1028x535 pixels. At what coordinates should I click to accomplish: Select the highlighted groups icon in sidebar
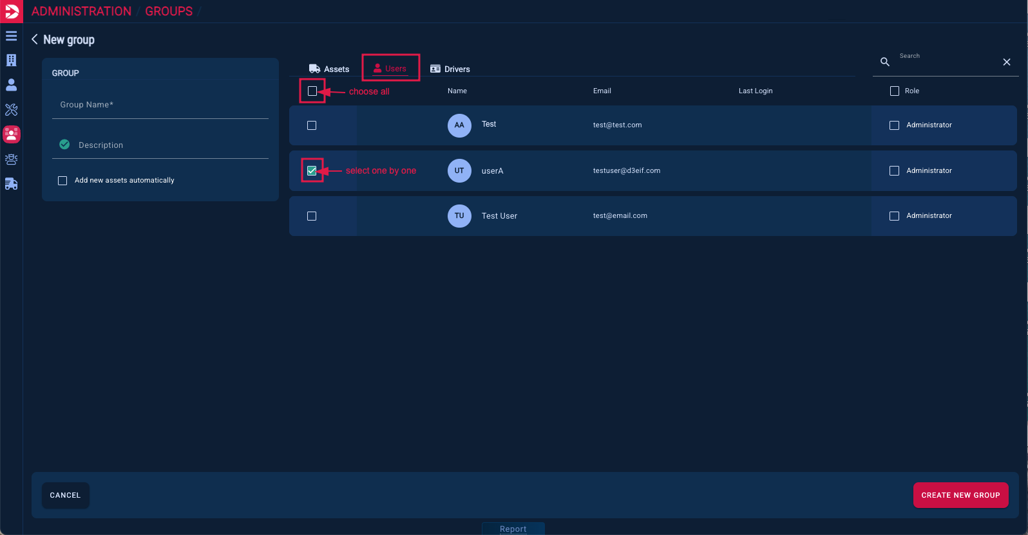click(x=11, y=134)
